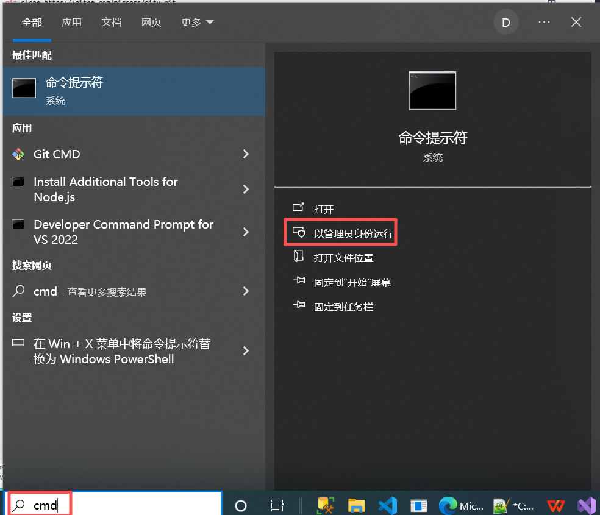This screenshot has height=515, width=600.
Task: Click Developer Command Prompt console icon
Action: (18, 224)
